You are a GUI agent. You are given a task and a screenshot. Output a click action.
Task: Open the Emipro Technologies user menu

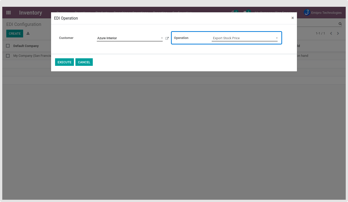(x=326, y=13)
